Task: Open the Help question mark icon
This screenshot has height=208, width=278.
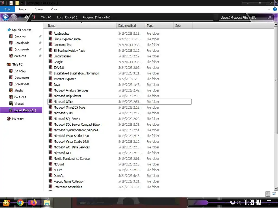Action: click(275, 9)
